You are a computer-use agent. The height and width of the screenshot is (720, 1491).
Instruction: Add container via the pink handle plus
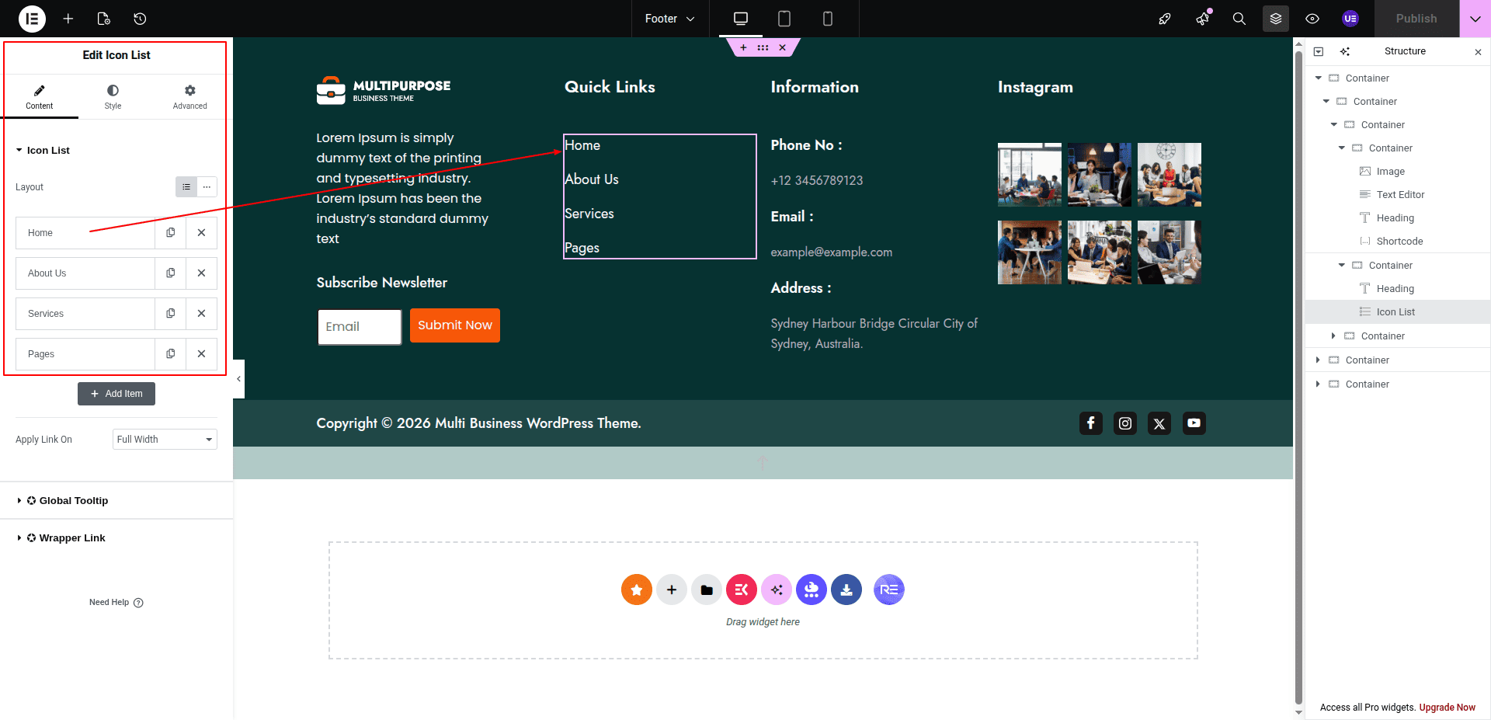point(743,47)
